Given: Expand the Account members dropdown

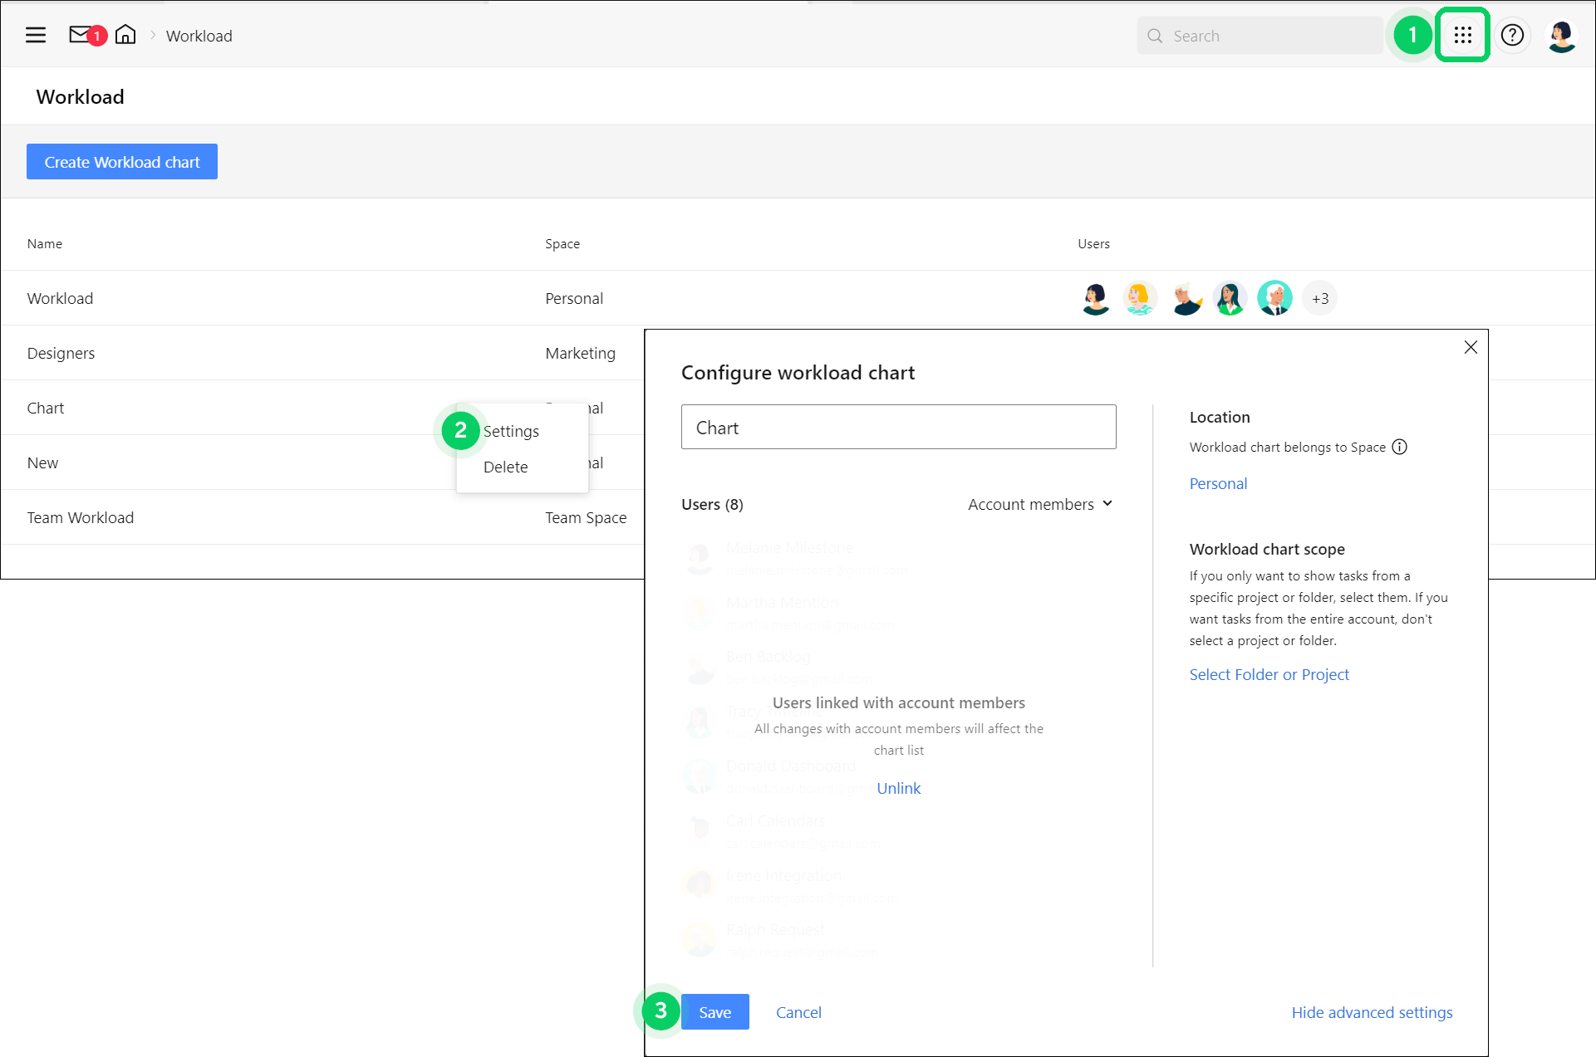Looking at the screenshot, I should 1039,504.
